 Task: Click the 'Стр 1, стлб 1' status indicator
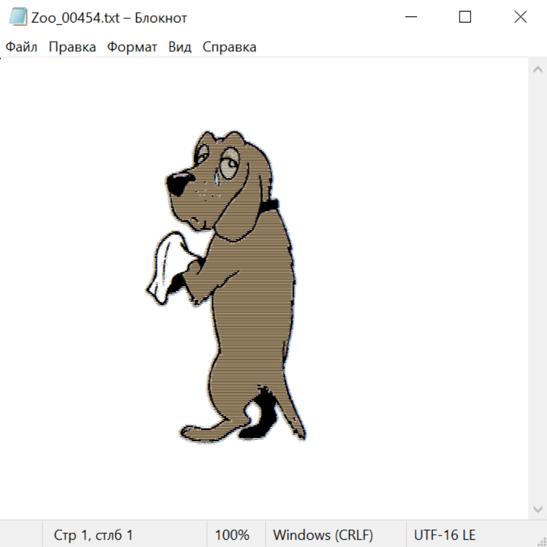(x=94, y=535)
